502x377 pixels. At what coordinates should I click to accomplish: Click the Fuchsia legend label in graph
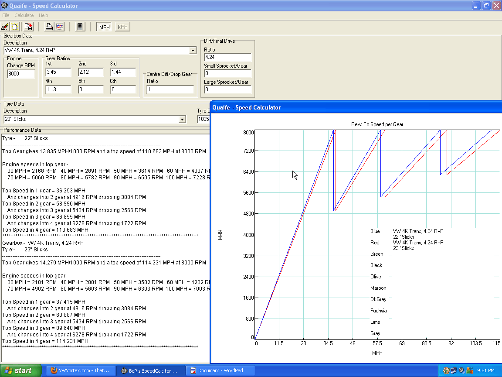point(378,311)
